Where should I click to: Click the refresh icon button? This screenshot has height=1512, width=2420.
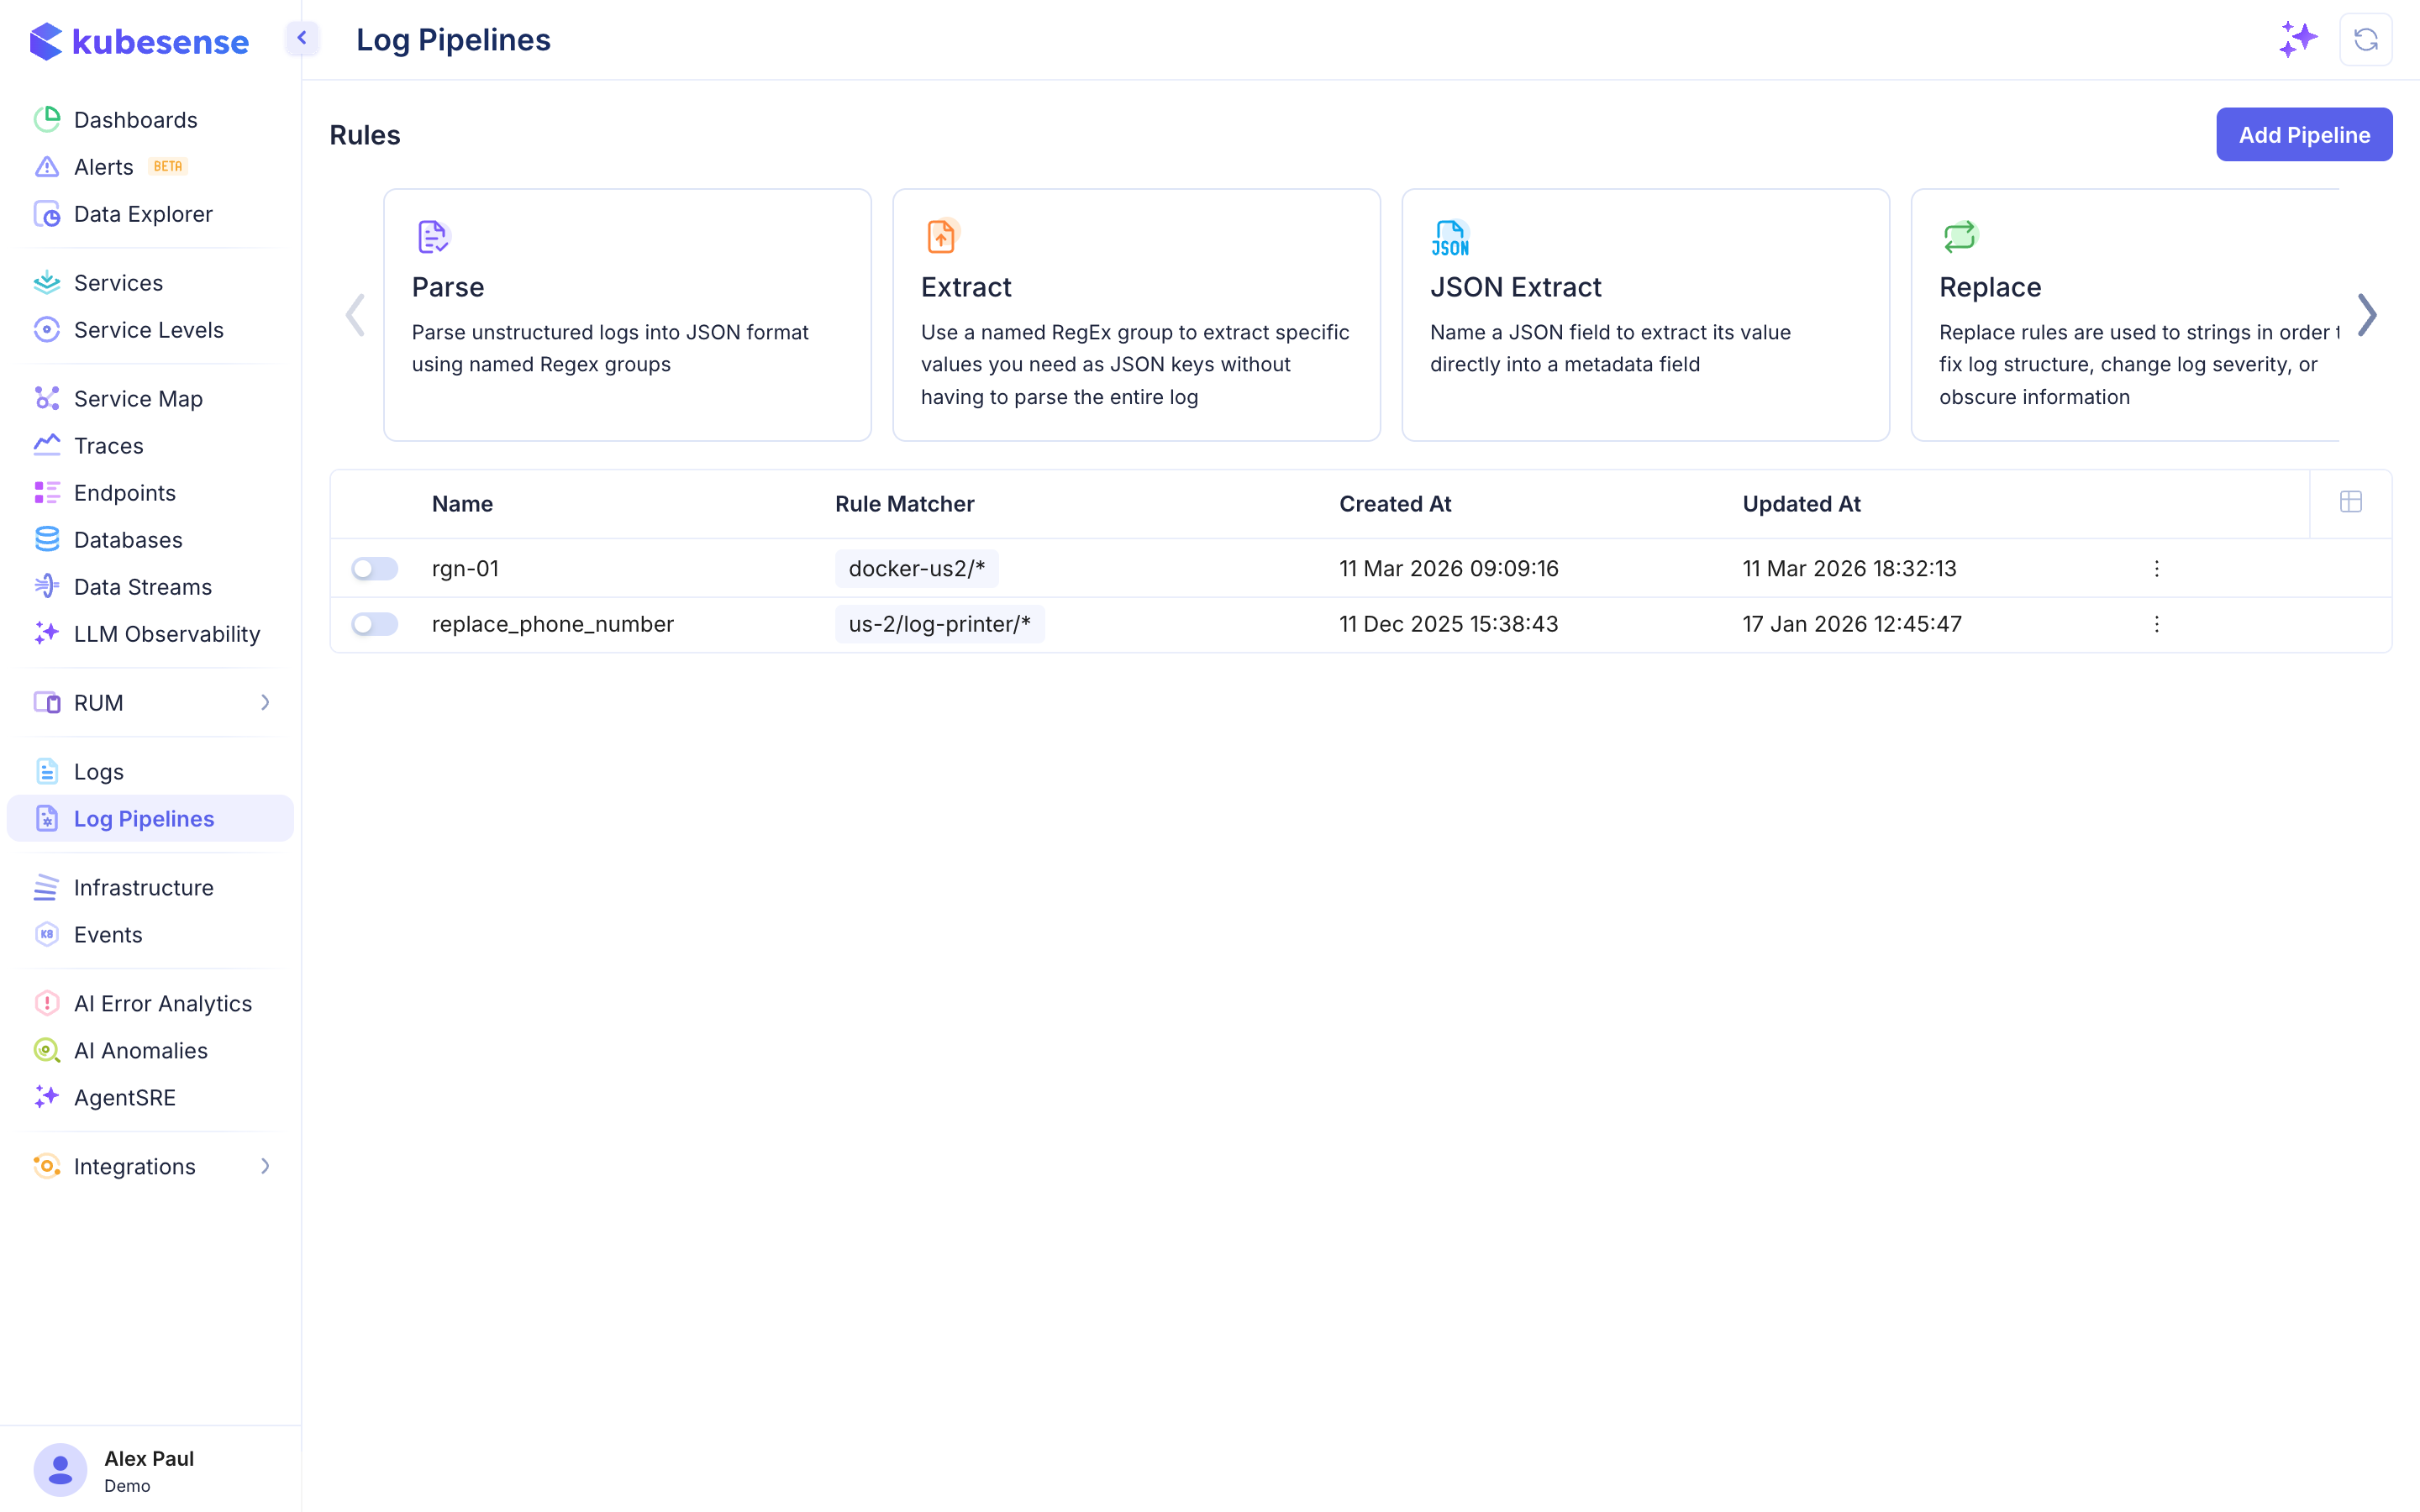2365,40
